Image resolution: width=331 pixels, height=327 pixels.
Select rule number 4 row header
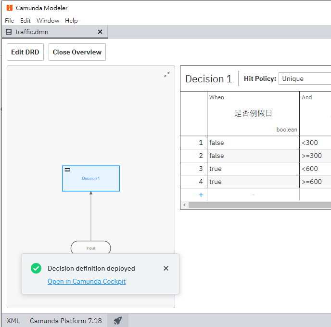pos(193,182)
